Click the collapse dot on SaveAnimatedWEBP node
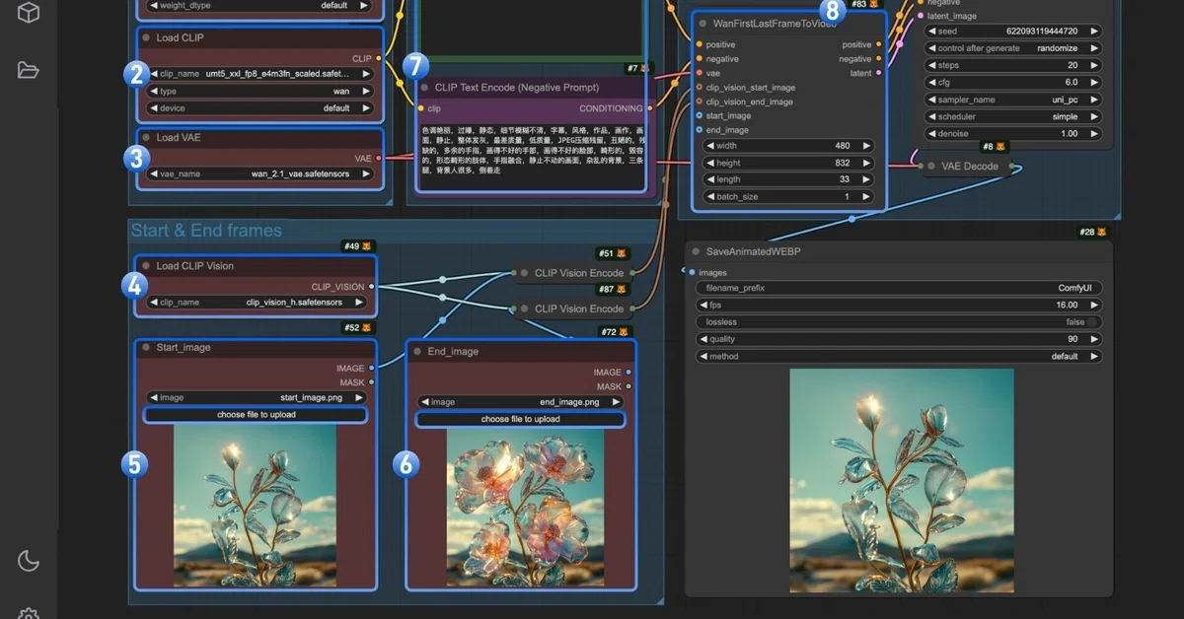 [x=696, y=252]
